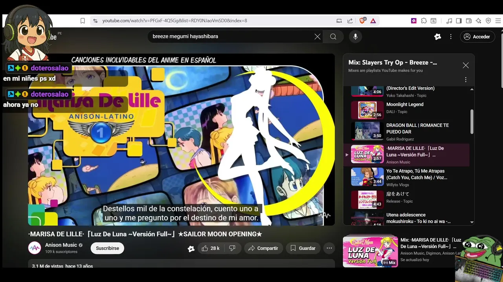Open YouTube settings three-dot menu
Image resolution: width=503 pixels, height=282 pixels.
tap(451, 37)
